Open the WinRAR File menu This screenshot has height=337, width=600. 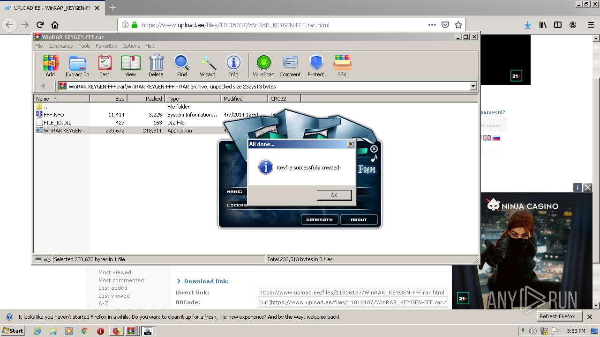(39, 46)
